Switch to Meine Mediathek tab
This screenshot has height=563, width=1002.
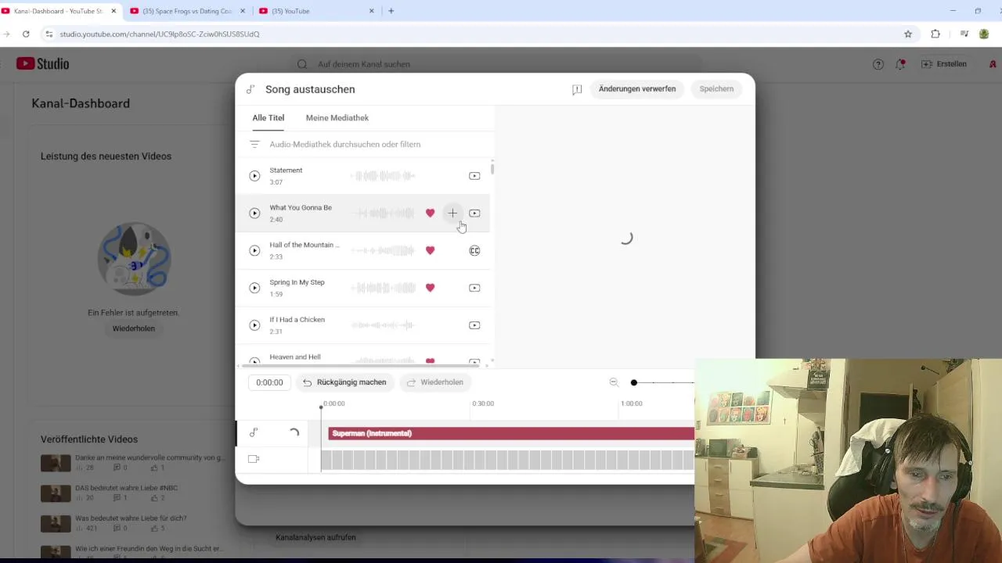(337, 118)
